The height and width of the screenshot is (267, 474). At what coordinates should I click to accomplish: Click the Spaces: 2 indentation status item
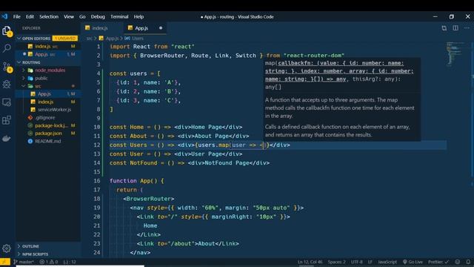[x=336, y=262]
